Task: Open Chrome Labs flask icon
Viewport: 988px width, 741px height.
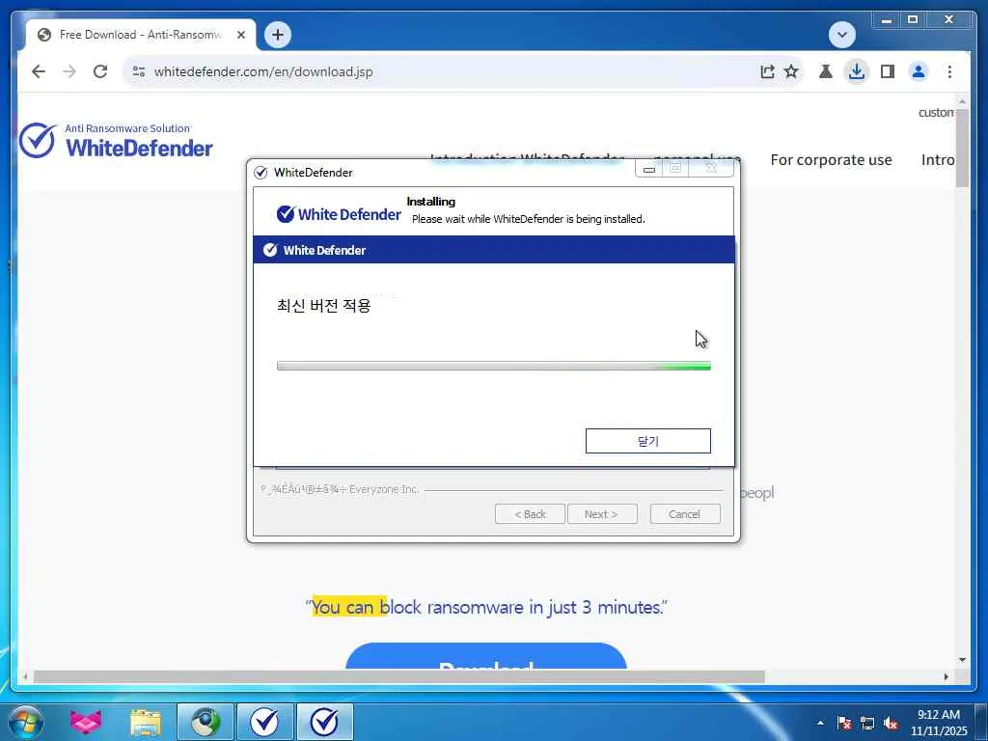Action: [x=826, y=71]
